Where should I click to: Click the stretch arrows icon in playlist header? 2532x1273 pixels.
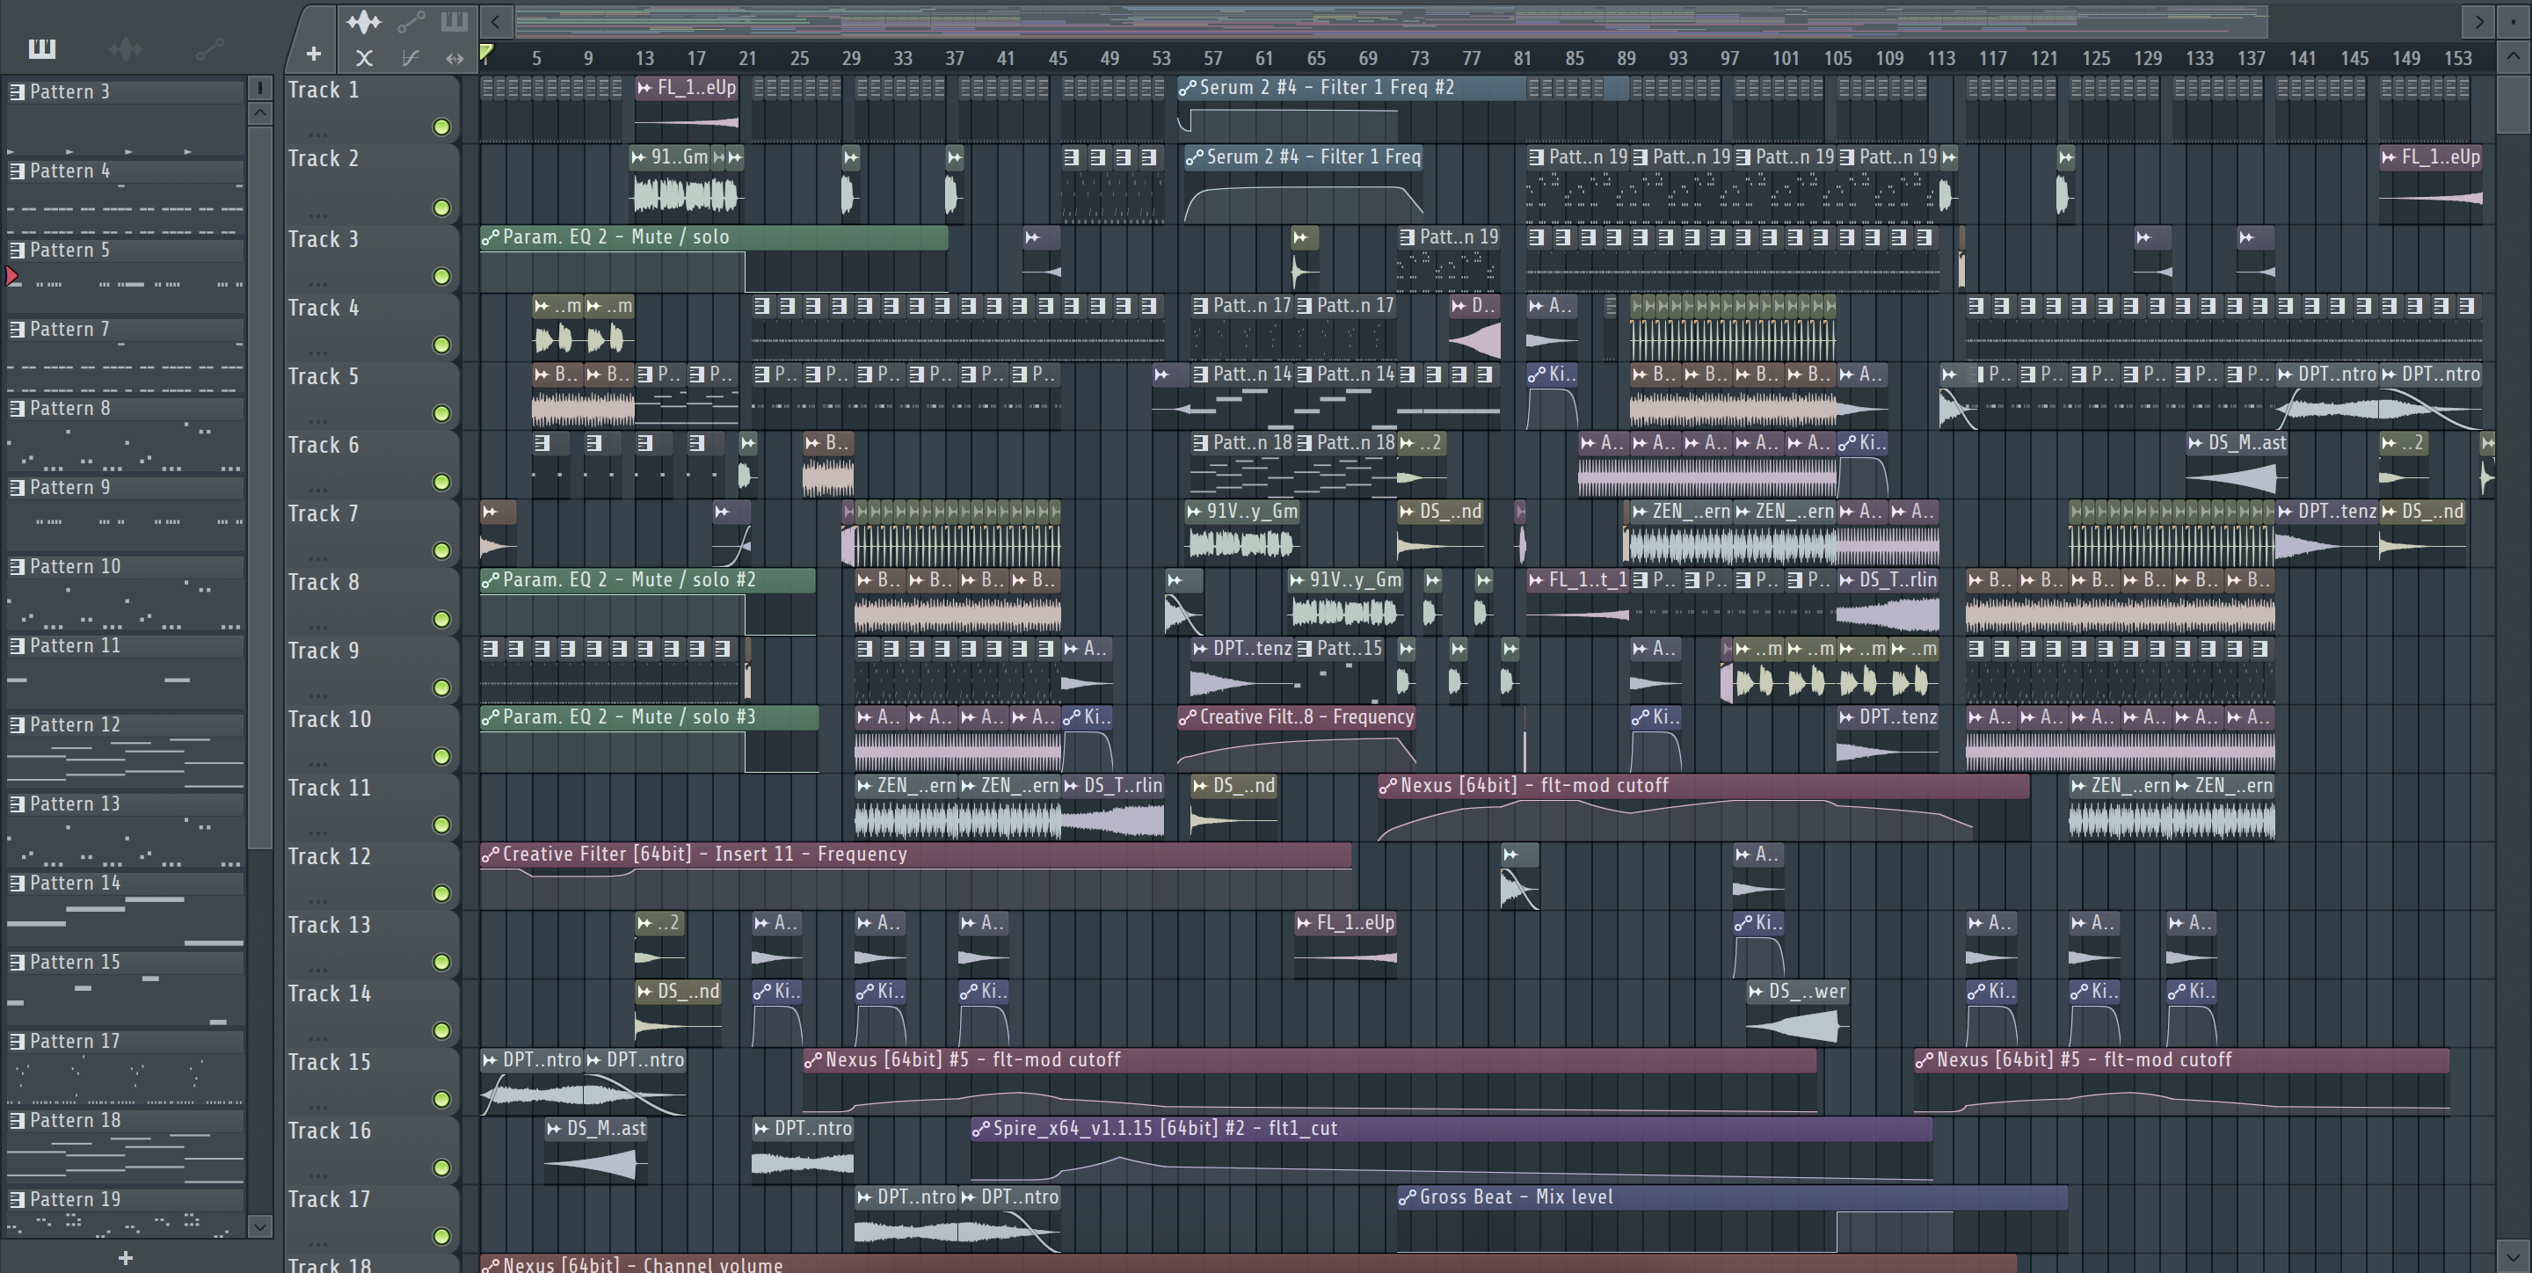coord(455,58)
